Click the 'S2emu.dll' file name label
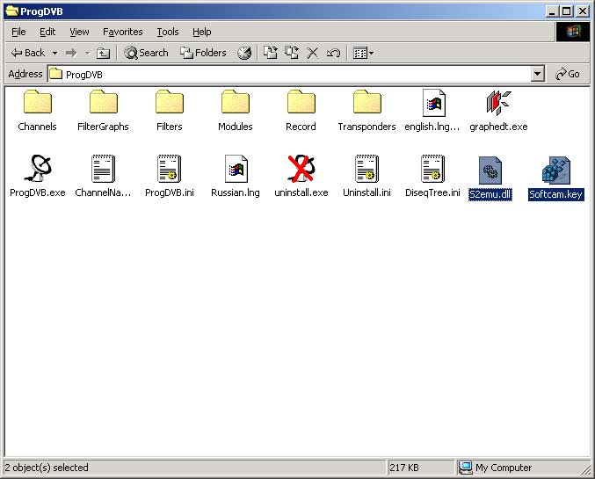Viewport: 595px width, 479px height. tap(490, 195)
